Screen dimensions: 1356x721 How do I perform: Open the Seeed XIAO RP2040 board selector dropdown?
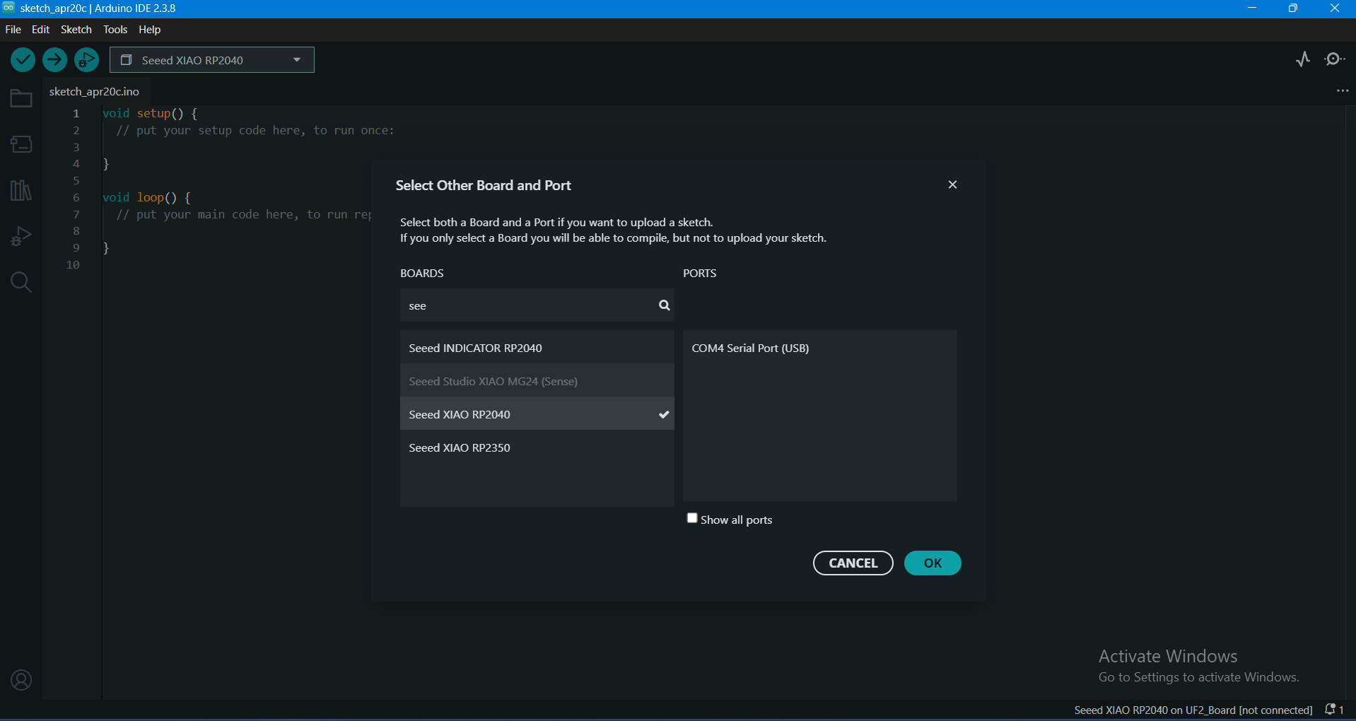(212, 60)
